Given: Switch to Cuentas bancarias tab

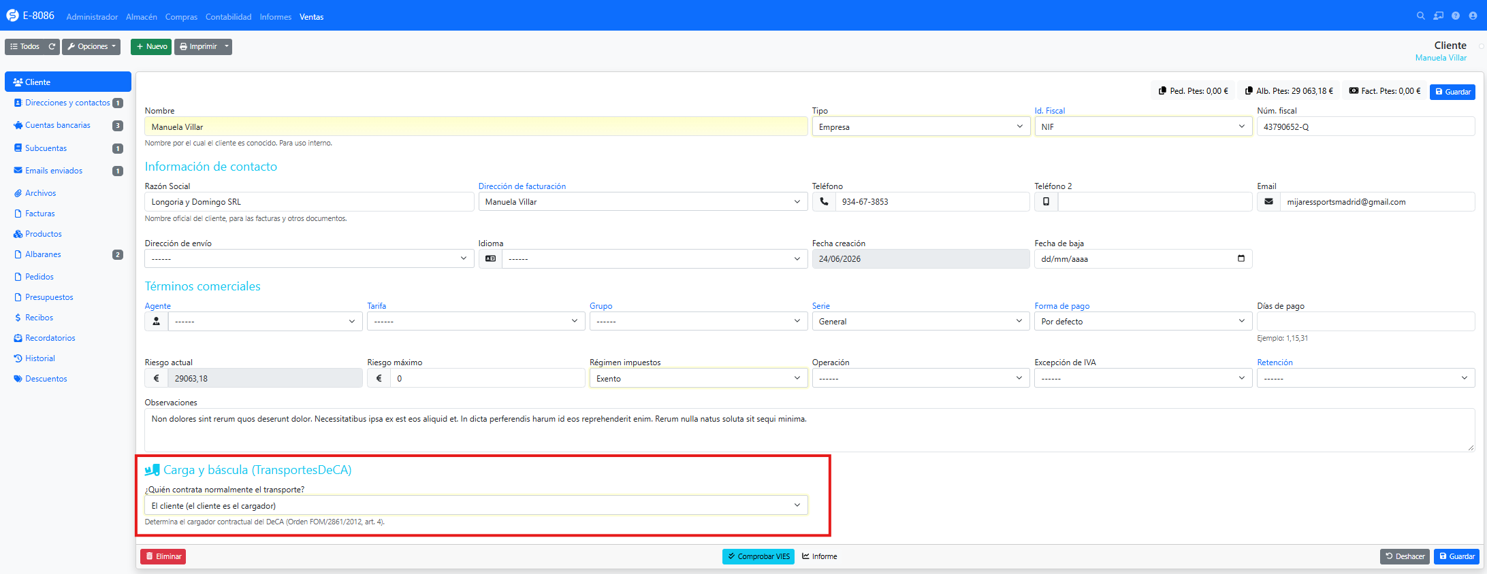Looking at the screenshot, I should coord(68,125).
